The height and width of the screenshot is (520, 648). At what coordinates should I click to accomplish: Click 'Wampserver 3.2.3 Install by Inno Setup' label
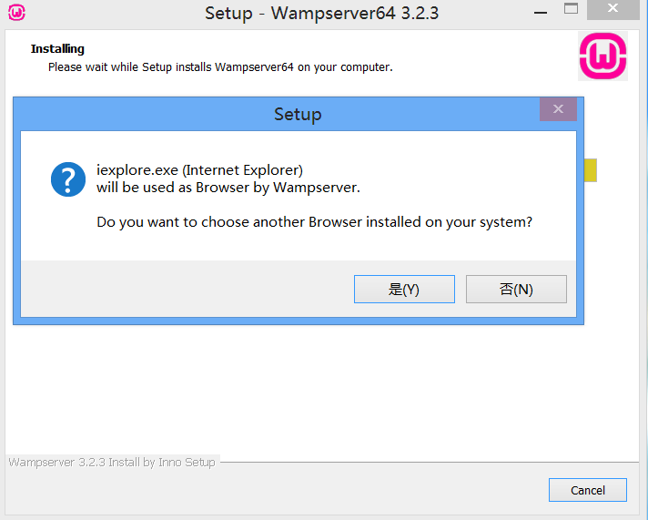[x=112, y=462]
